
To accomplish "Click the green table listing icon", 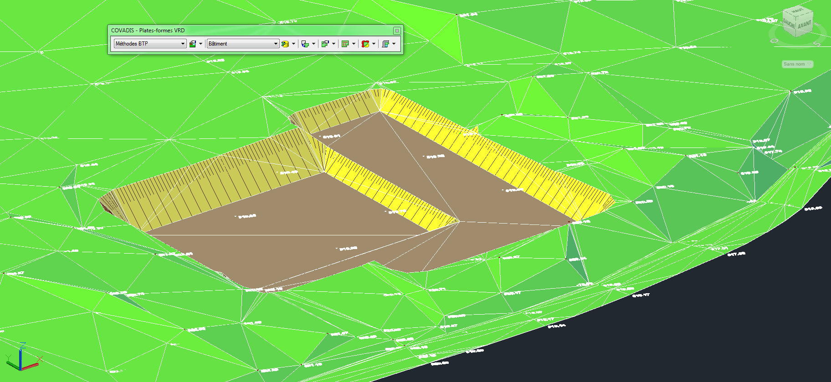I will [x=345, y=44].
